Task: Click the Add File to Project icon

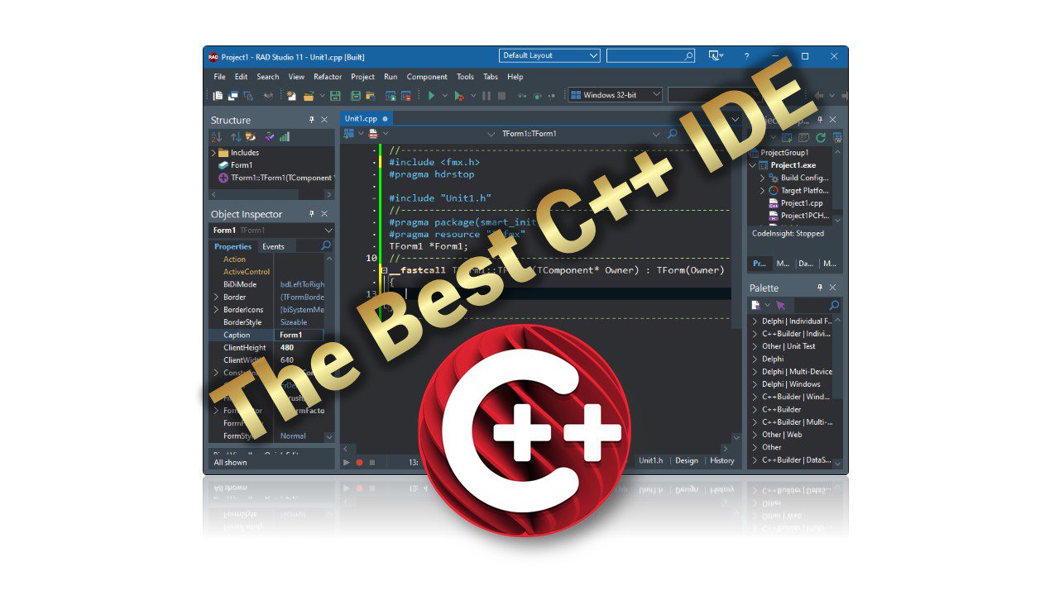Action: [x=391, y=96]
